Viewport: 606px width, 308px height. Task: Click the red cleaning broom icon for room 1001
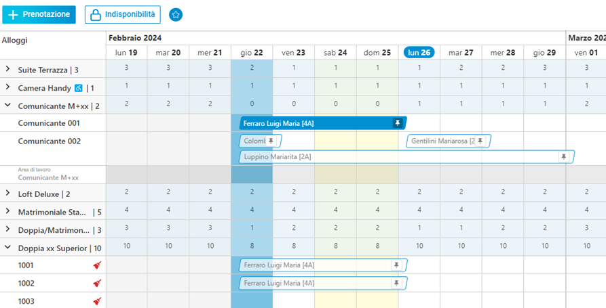tap(98, 265)
